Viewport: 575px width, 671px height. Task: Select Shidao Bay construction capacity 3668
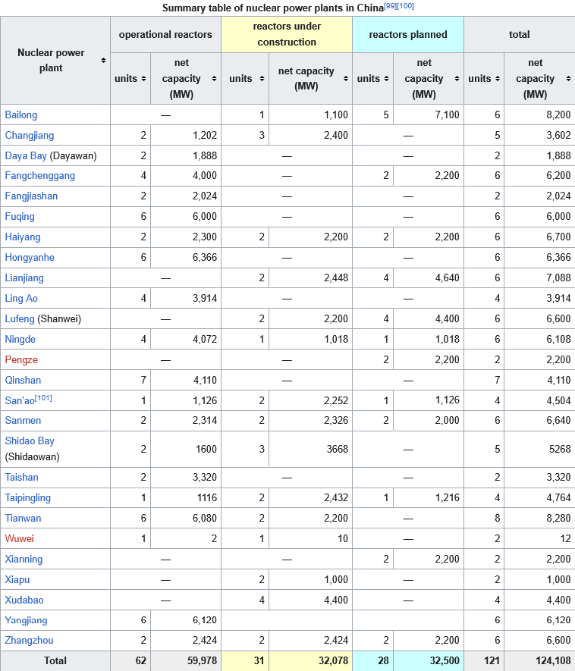pyautogui.click(x=338, y=449)
